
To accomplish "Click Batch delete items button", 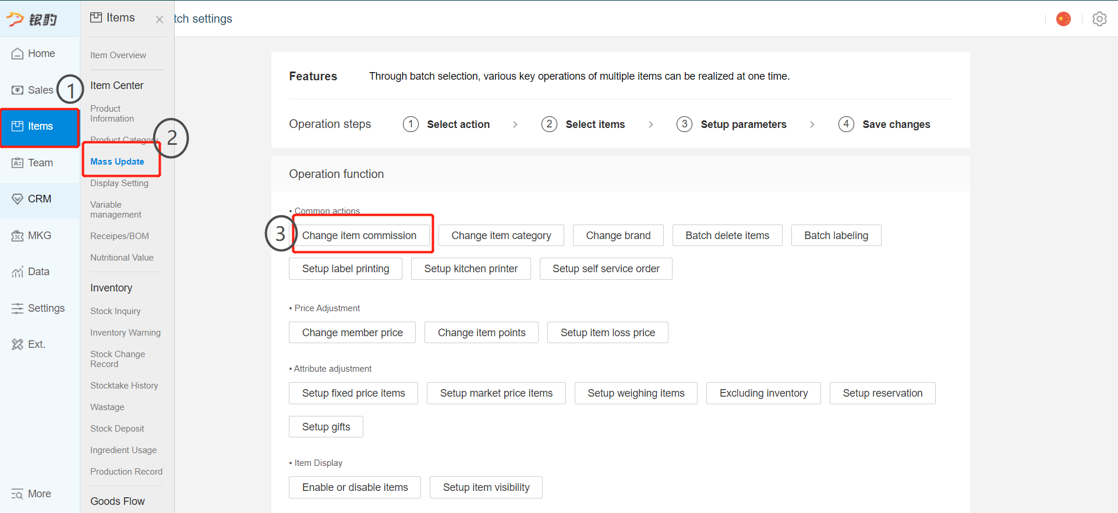I will click(x=727, y=236).
